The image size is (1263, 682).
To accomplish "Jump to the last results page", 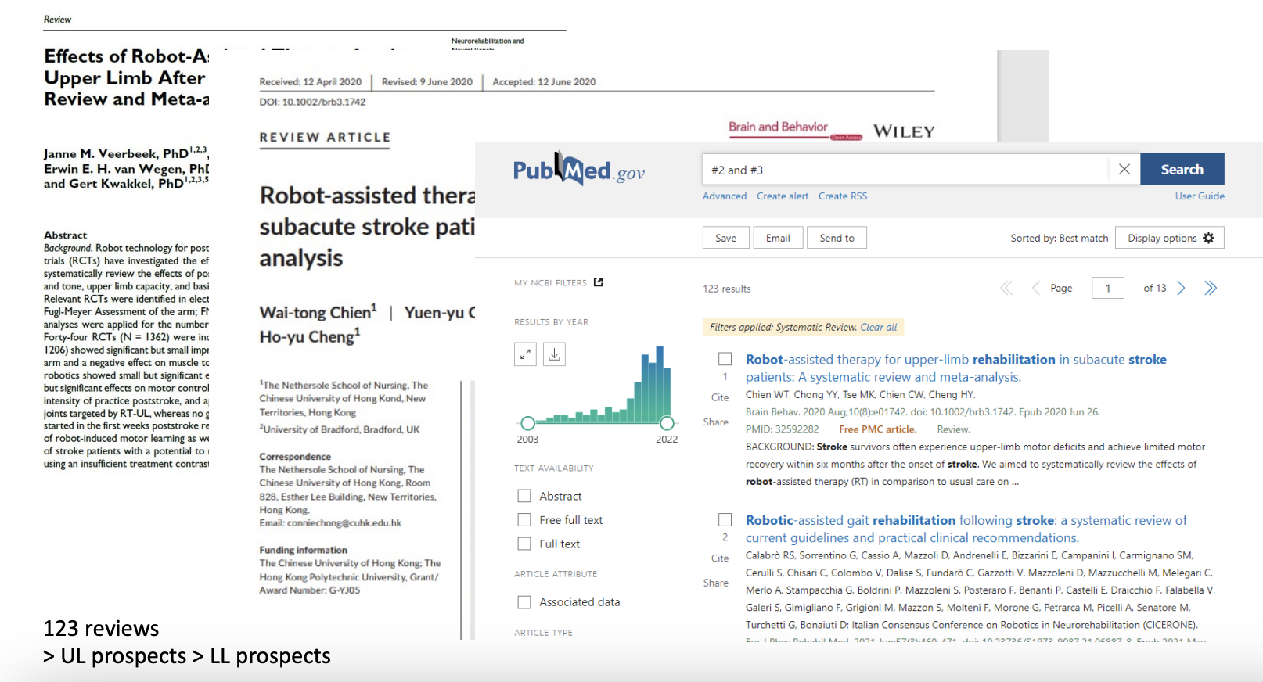I will (x=1211, y=289).
